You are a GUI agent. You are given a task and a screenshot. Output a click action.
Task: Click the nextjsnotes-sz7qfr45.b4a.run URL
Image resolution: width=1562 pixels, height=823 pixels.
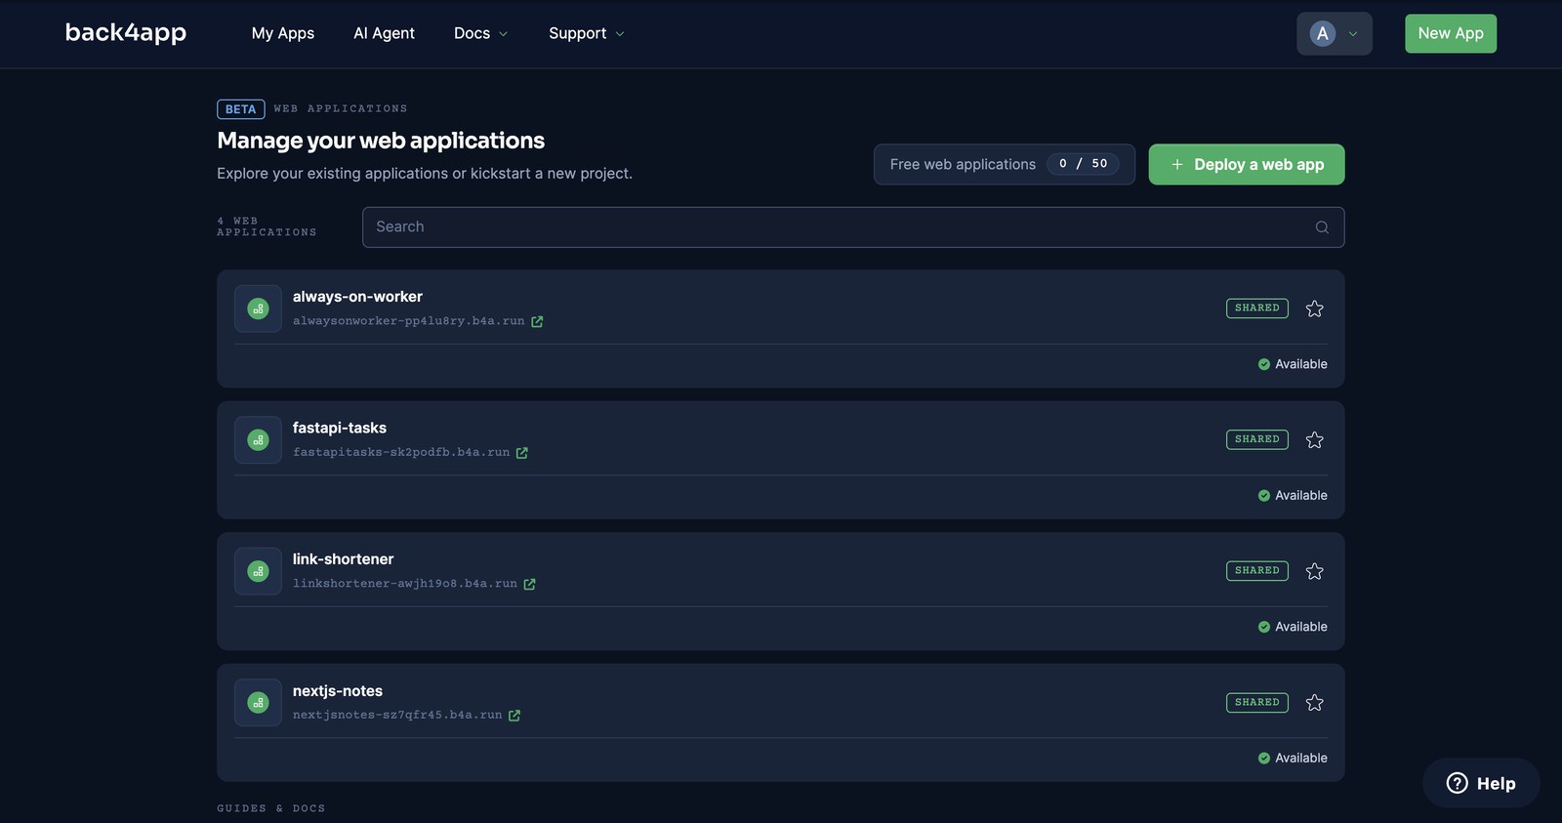(x=397, y=716)
